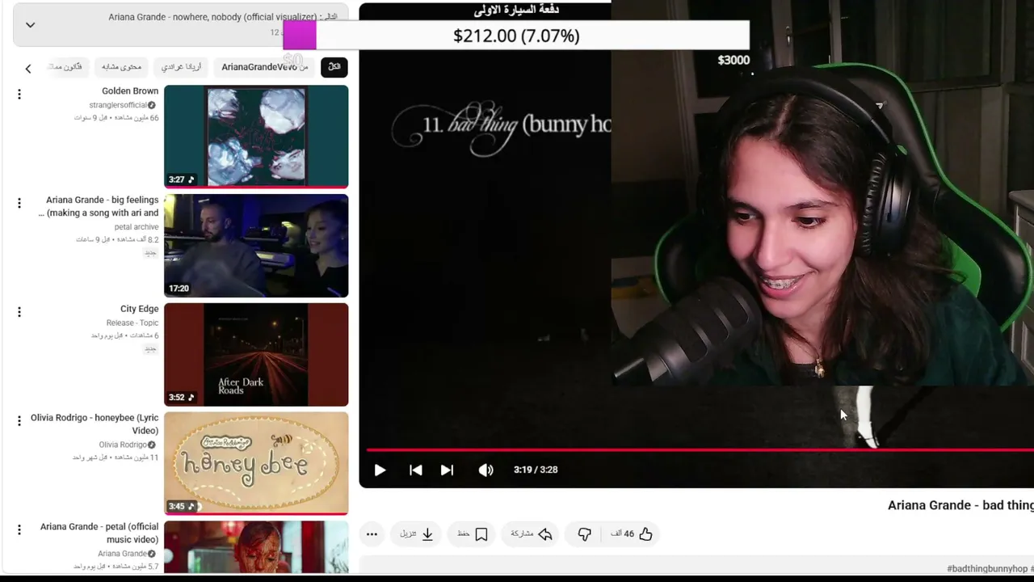
Task: Click the 3:52 duration badge on City Edge
Action: [x=181, y=398]
